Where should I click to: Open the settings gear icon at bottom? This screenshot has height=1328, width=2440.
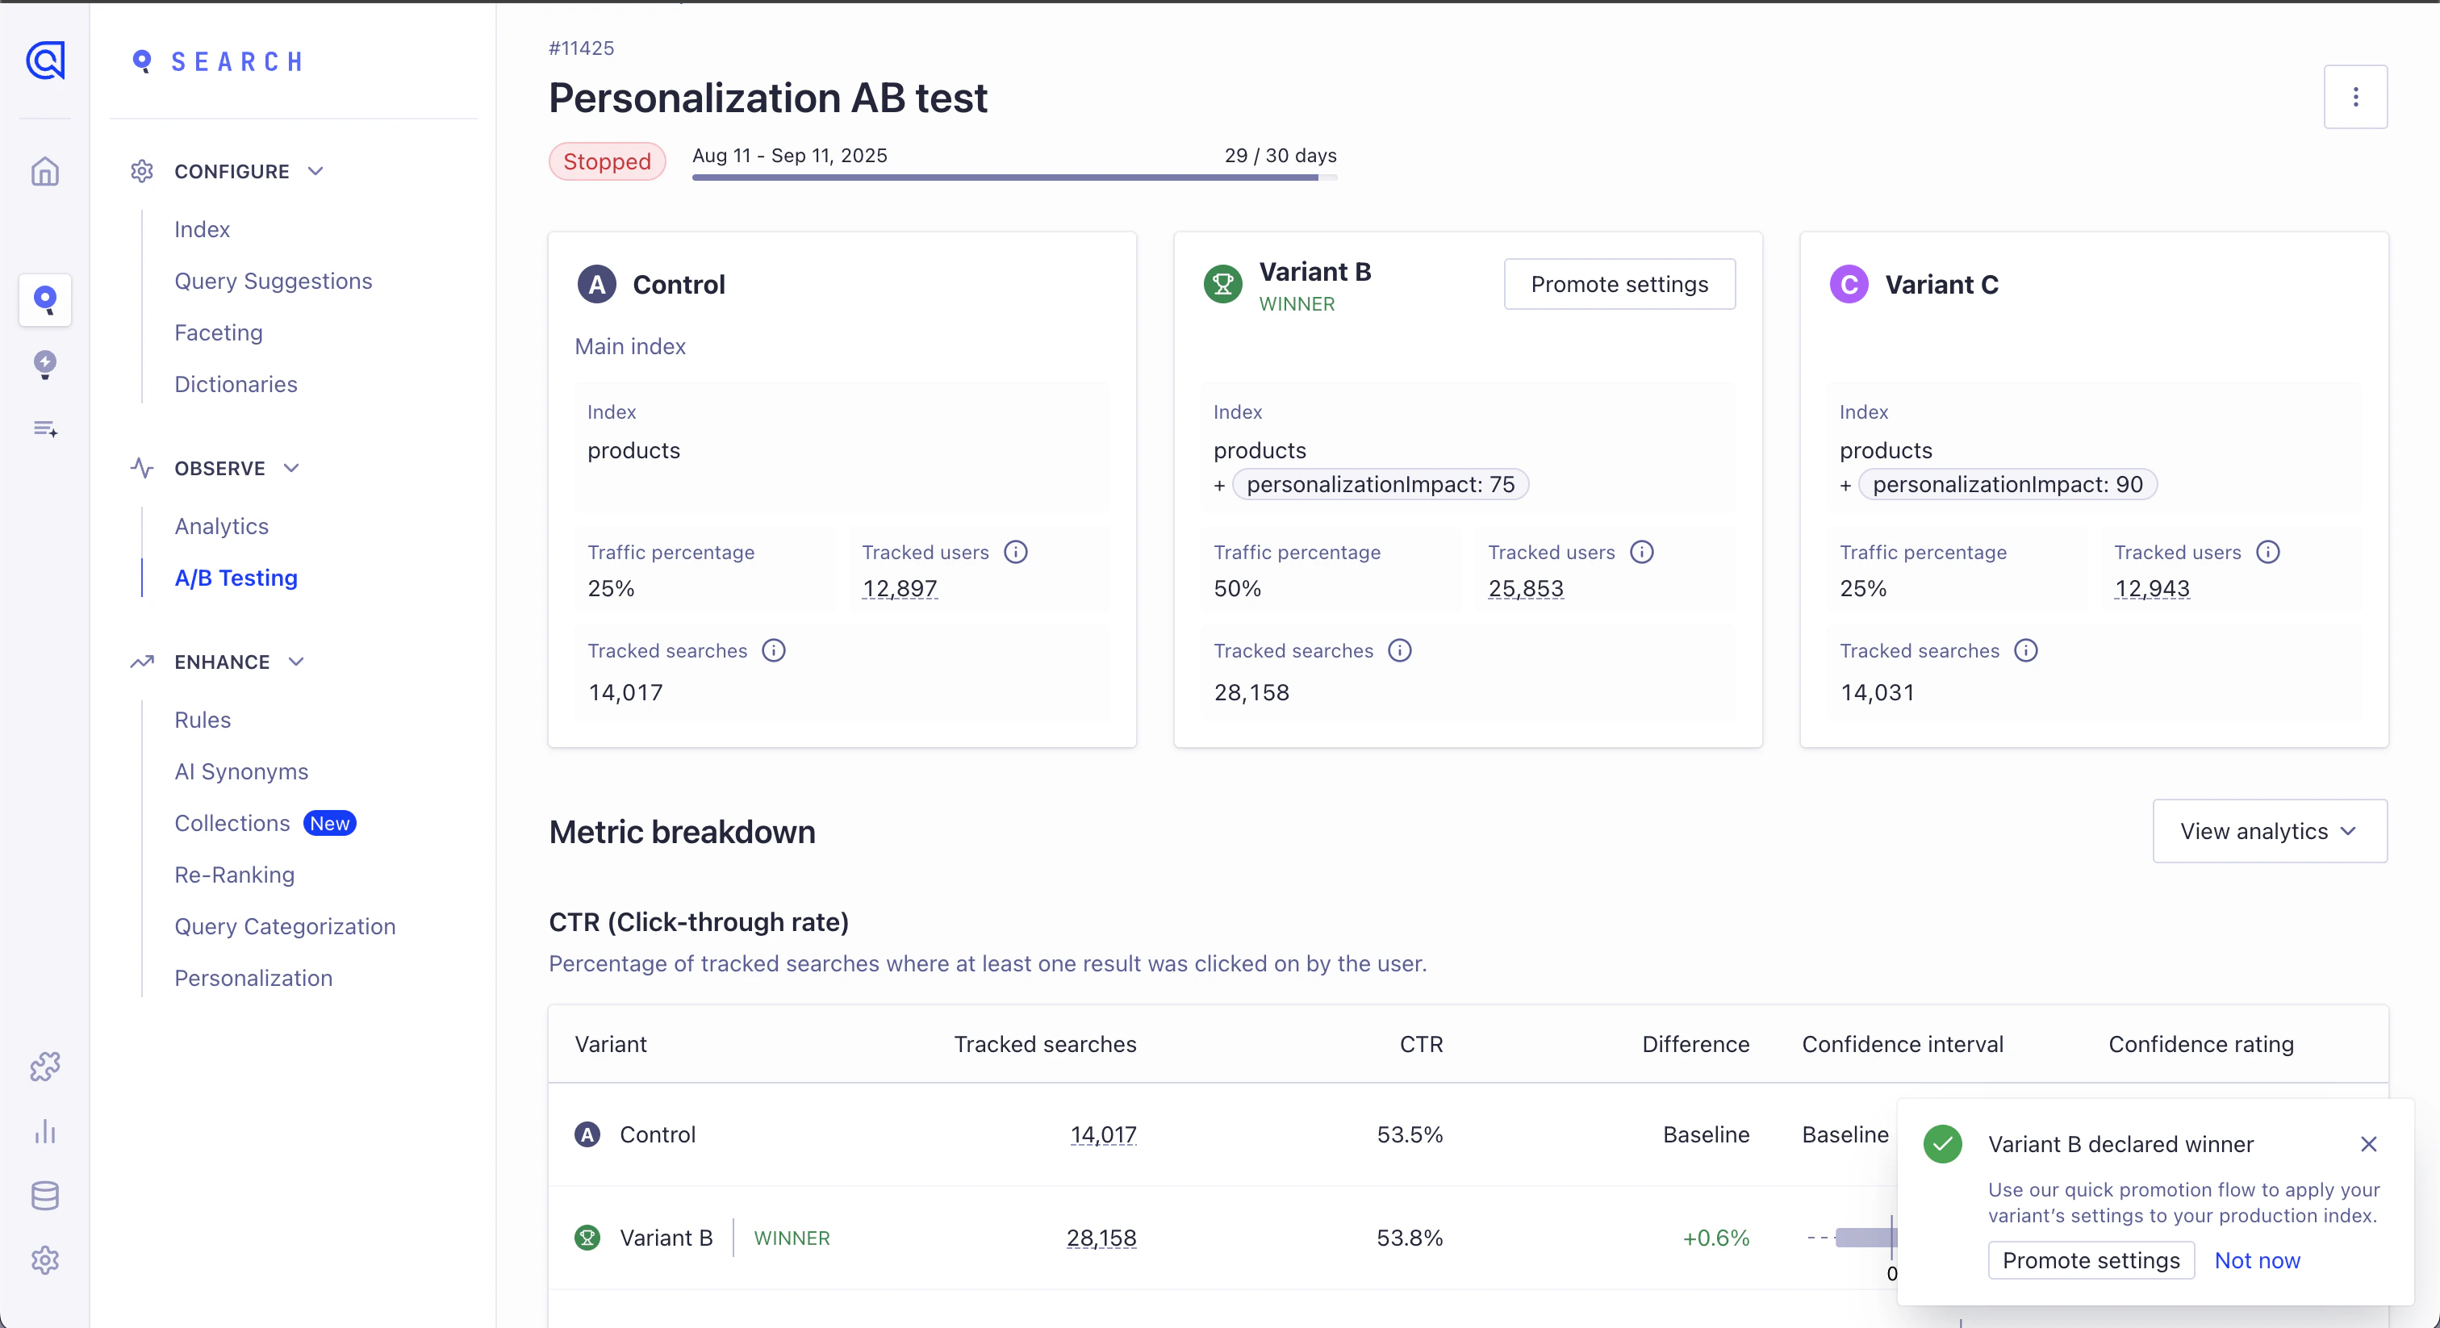click(44, 1259)
